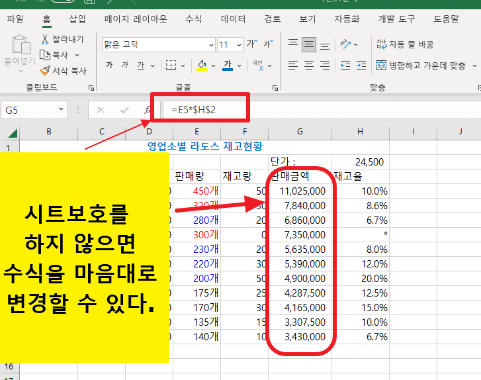Align text to top of cell

click(x=293, y=43)
